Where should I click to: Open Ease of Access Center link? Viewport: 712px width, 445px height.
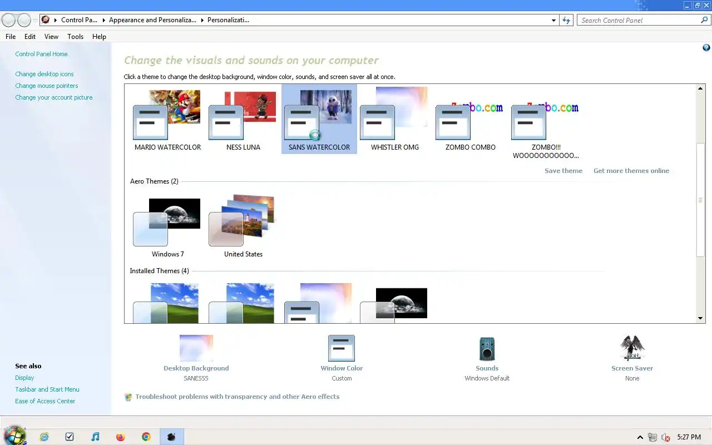coord(45,401)
